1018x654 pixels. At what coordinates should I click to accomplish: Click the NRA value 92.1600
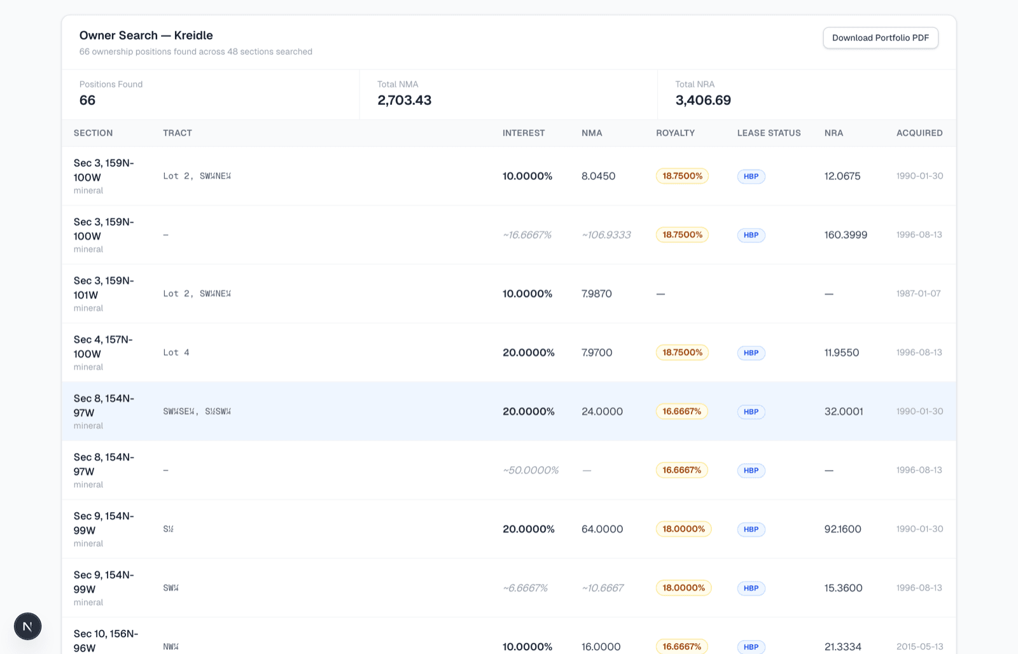coord(842,529)
